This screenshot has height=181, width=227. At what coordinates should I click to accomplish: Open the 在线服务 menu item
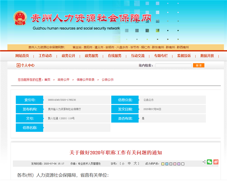pyautogui.click(x=115, y=56)
